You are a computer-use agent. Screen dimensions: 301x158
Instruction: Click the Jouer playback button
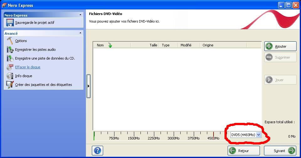pyautogui.click(x=280, y=80)
